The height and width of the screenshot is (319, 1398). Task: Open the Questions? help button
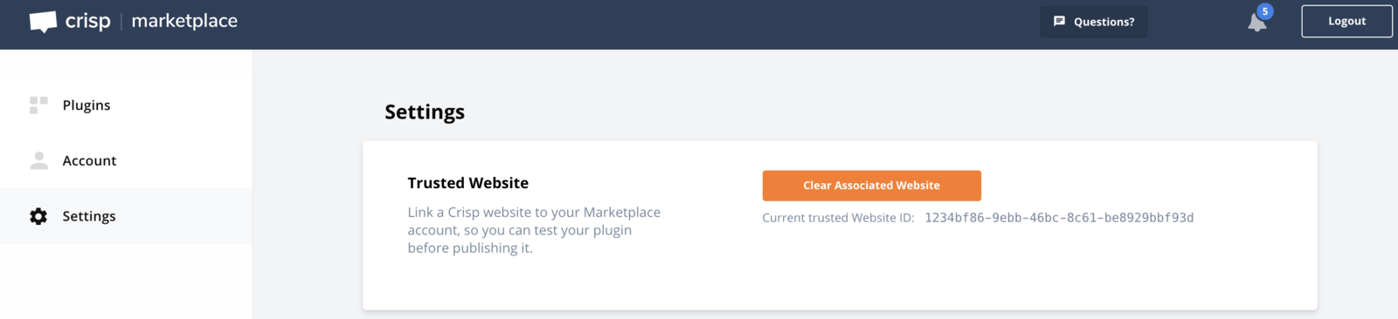[x=1093, y=21]
